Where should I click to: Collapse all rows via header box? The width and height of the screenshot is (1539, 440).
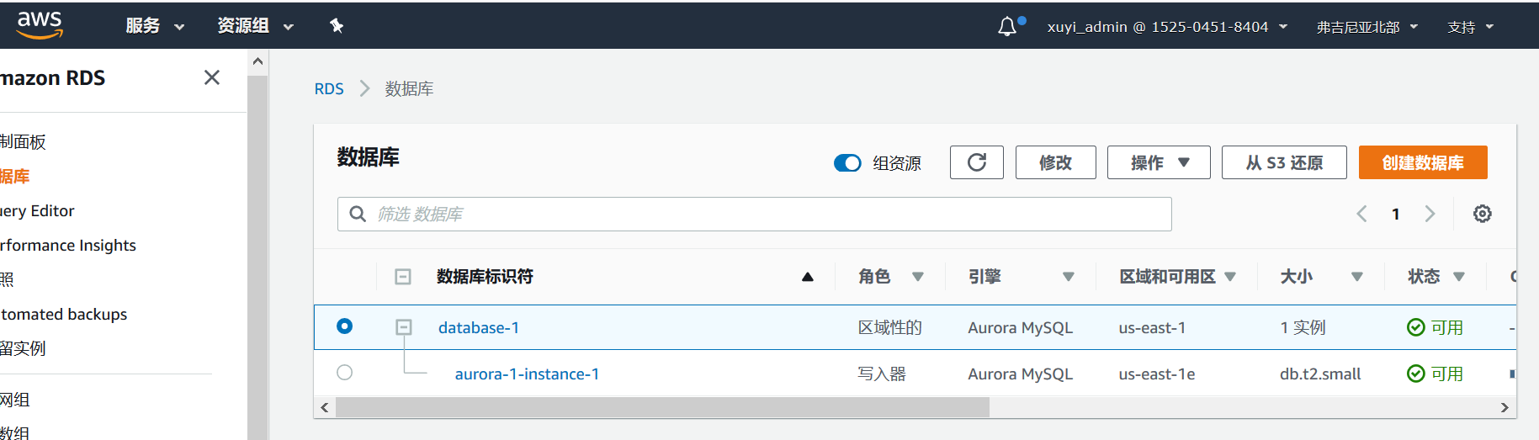(x=403, y=277)
